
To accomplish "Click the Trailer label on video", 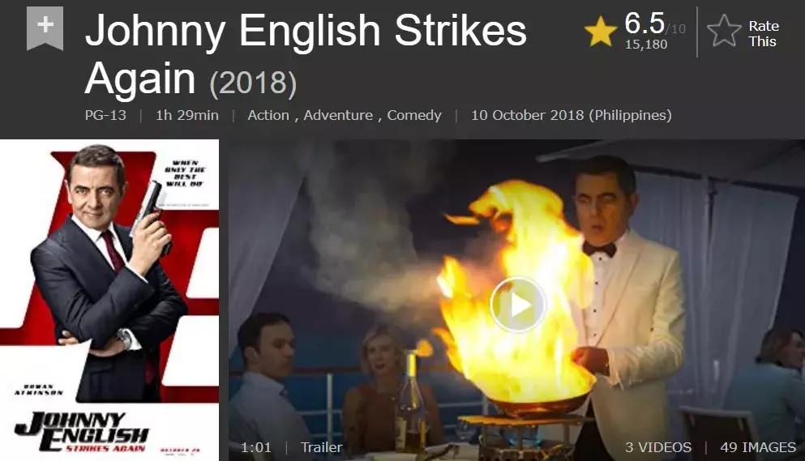I will click(321, 447).
